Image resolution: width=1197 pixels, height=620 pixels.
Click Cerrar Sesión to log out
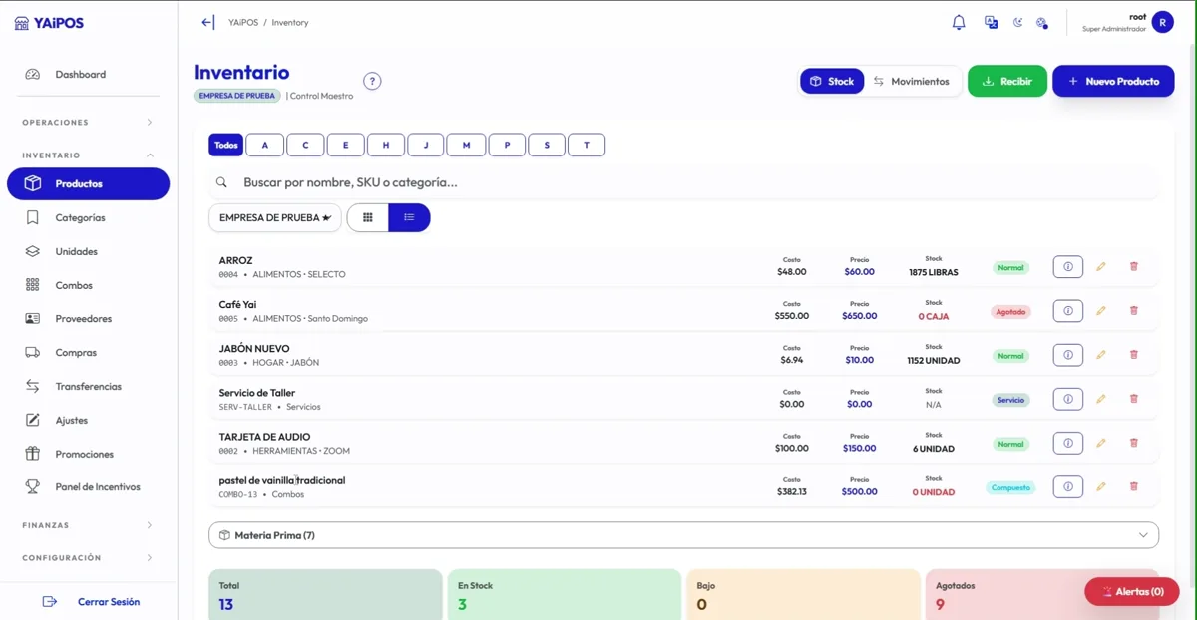click(x=91, y=602)
